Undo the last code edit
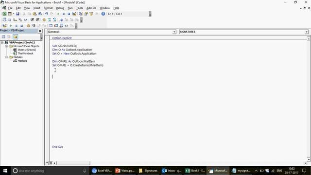This screenshot has width=311, height=175. (47, 14)
